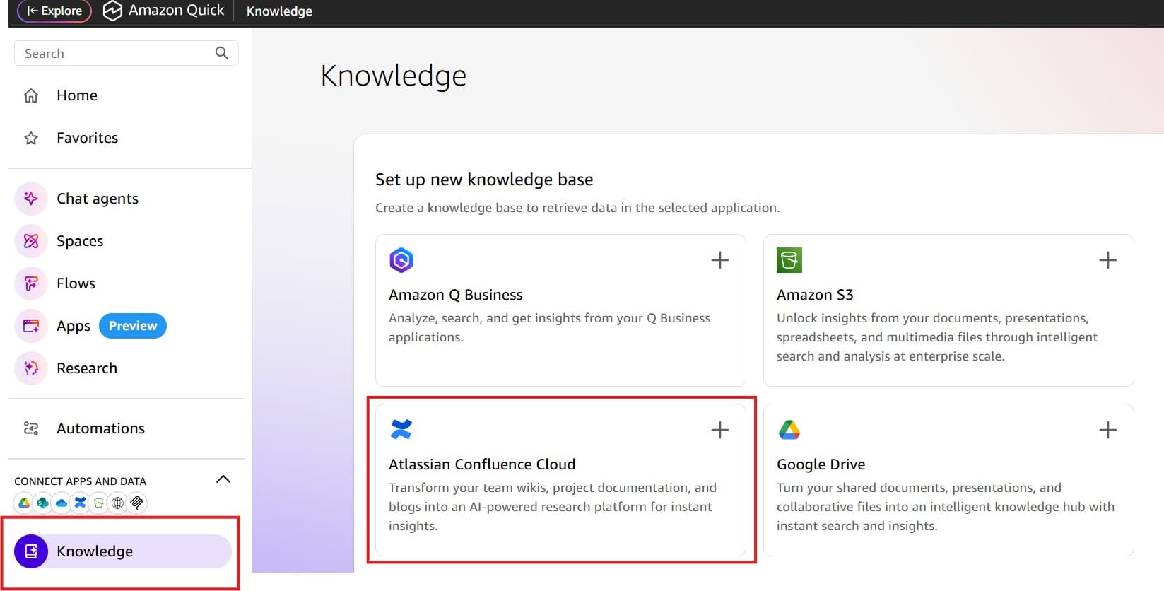Open Favorites in the sidebar
This screenshot has height=591, width=1164.
point(87,138)
